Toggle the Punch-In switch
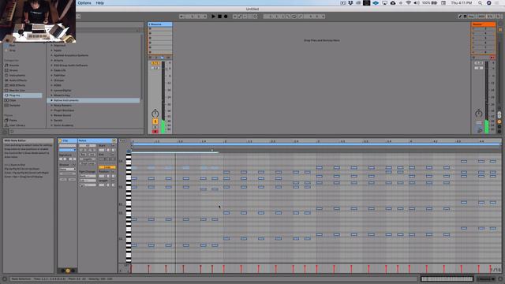Image resolution: width=505 pixels, height=284 pixels. (288, 17)
